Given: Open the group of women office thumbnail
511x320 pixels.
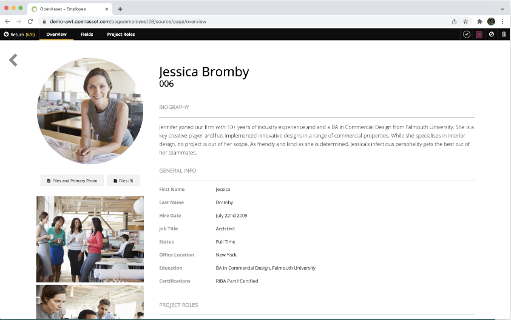Looking at the screenshot, I should pyautogui.click(x=90, y=239).
